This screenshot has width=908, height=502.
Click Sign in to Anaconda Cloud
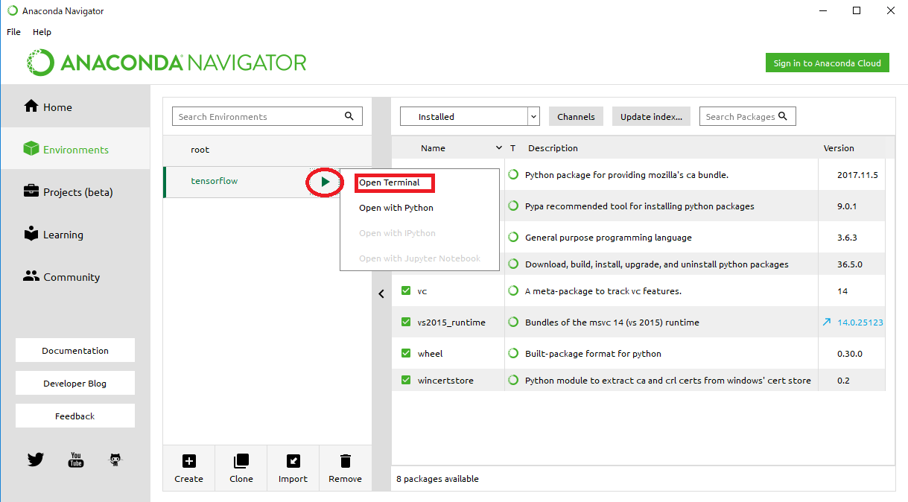pos(827,63)
